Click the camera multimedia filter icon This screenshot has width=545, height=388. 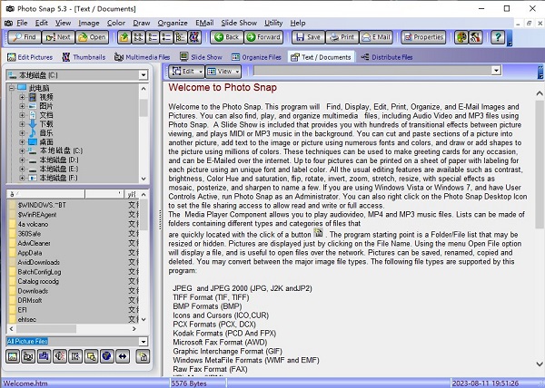28,356
